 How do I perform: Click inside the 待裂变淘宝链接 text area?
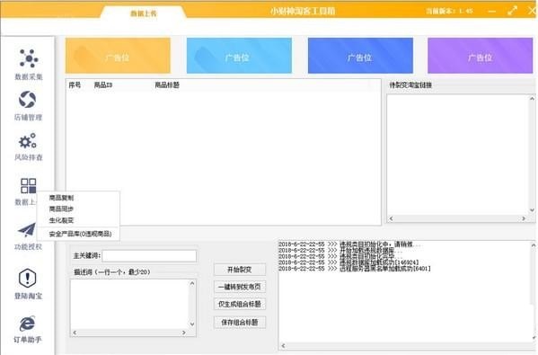458,155
